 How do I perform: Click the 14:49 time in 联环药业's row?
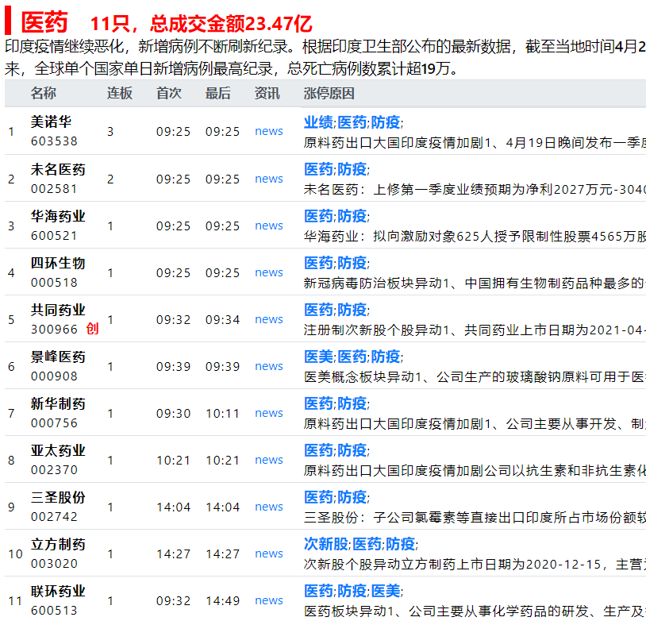[222, 601]
